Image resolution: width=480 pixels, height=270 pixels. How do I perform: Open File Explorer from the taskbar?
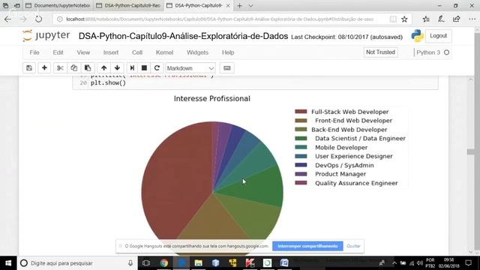(198, 263)
